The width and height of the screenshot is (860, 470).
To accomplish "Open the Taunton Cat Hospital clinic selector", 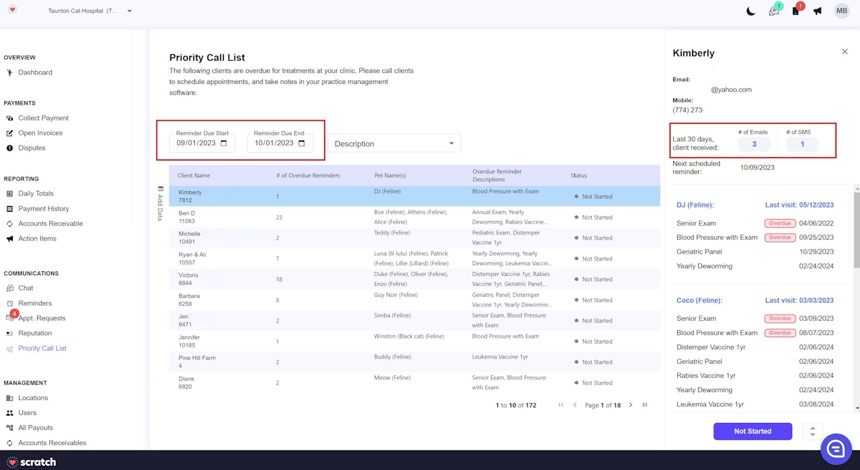I will point(90,11).
